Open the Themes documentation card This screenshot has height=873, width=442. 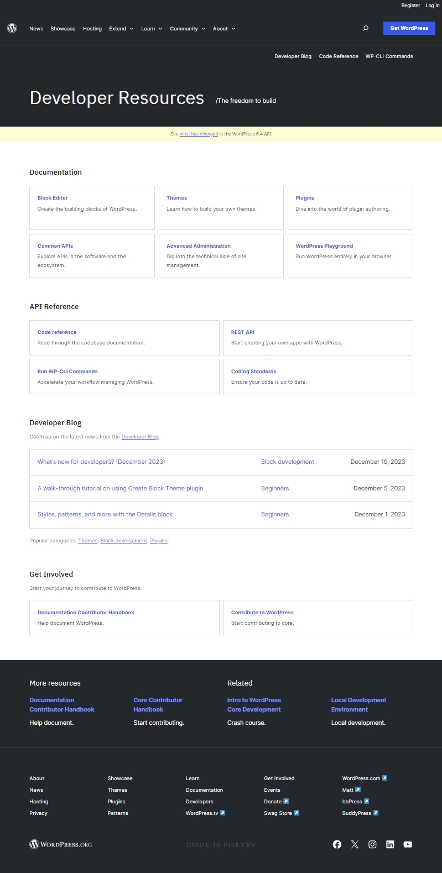[221, 208]
